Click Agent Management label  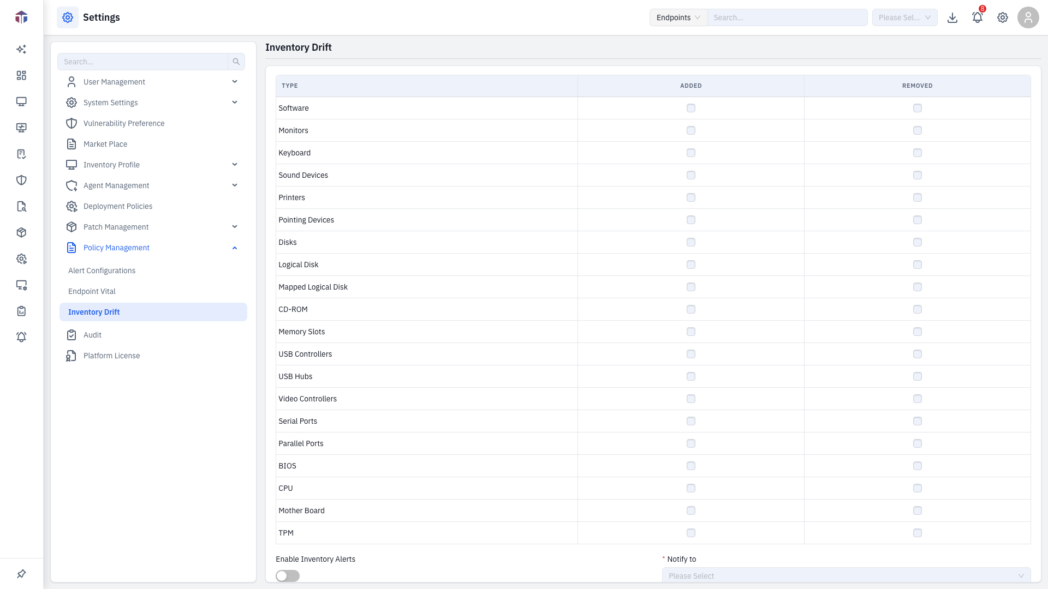click(x=116, y=185)
